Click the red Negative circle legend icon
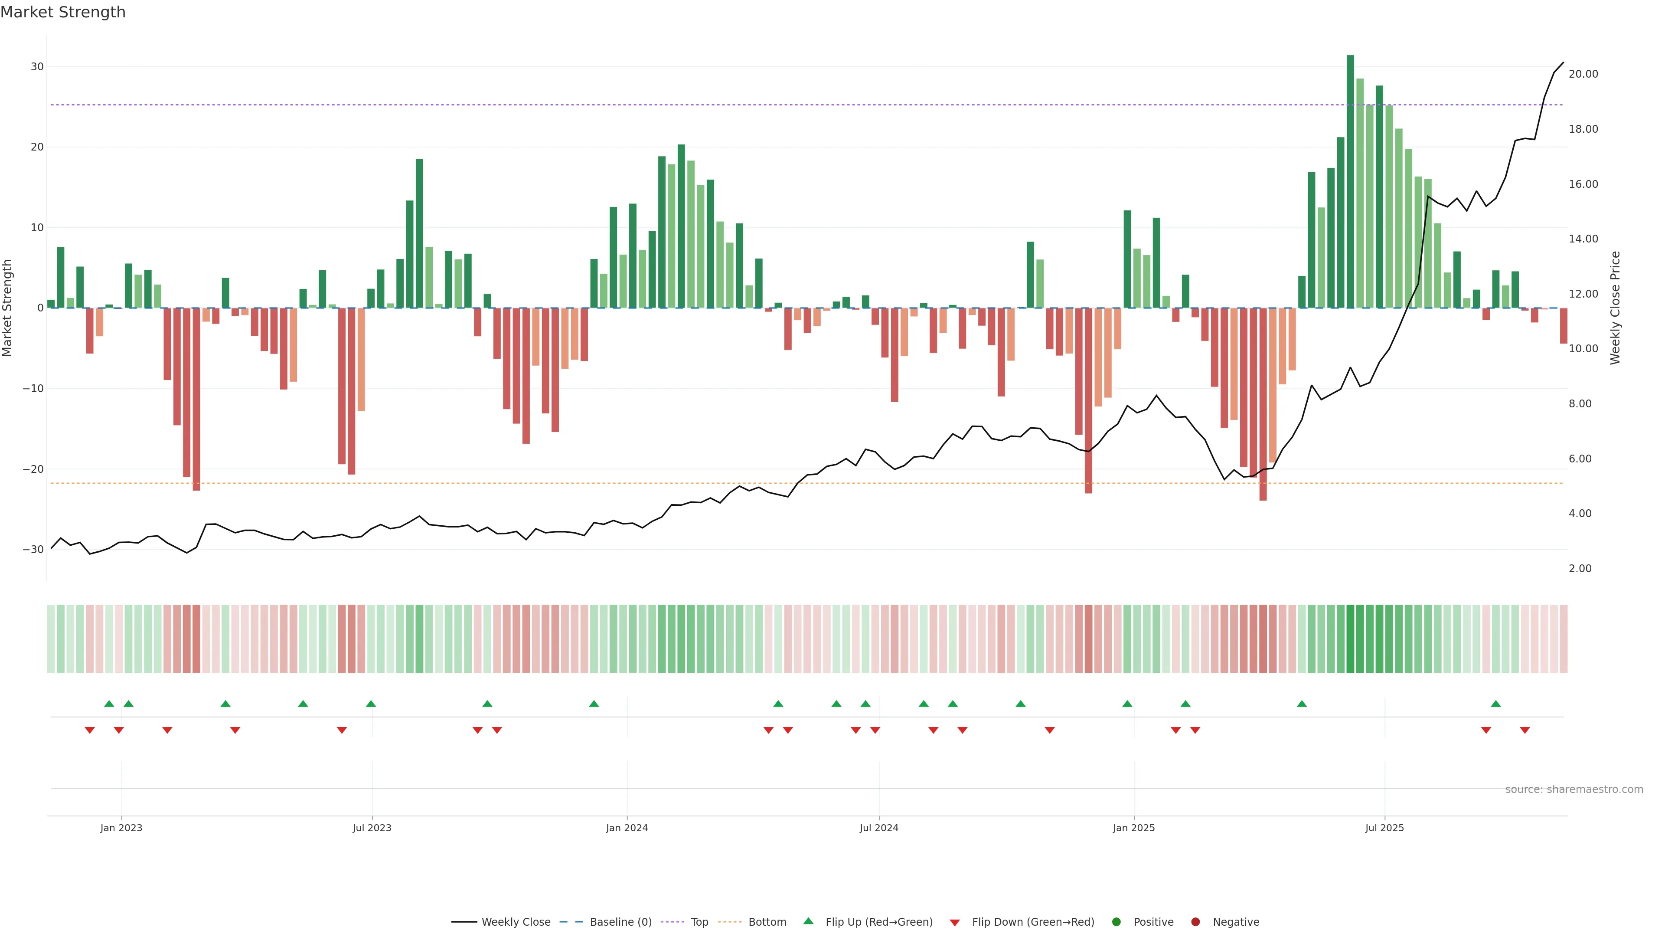Image resolution: width=1665 pixels, height=937 pixels. click(x=1195, y=922)
